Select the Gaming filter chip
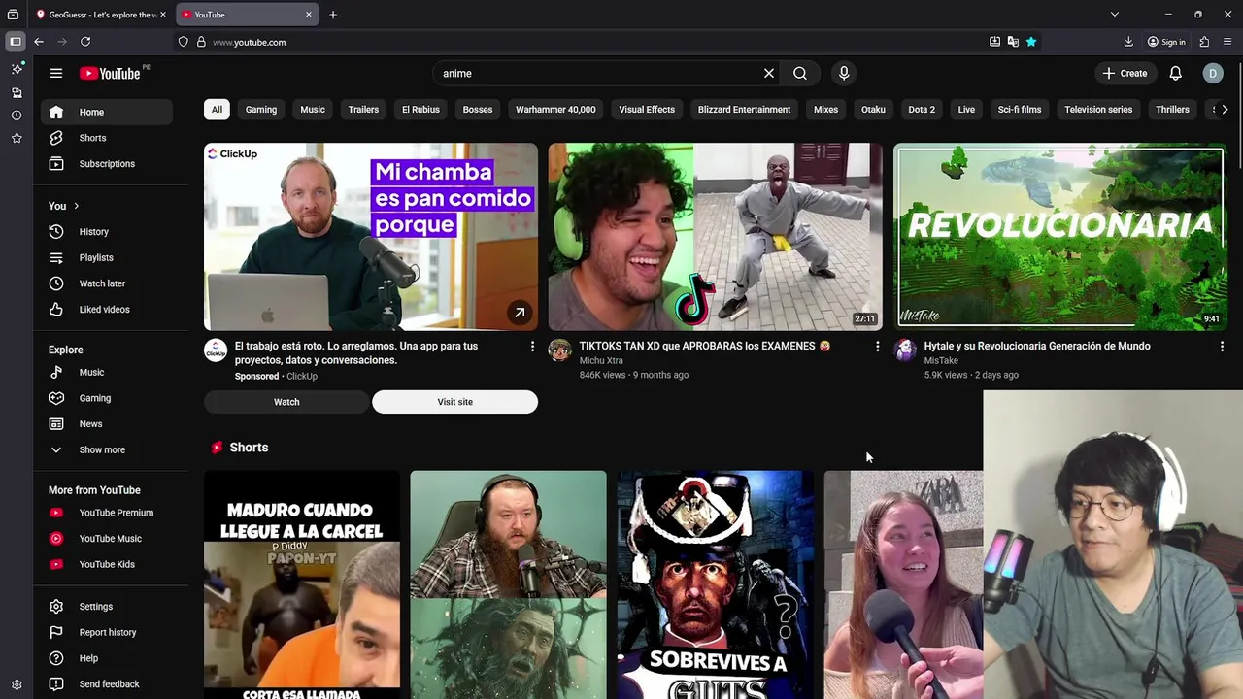1243x699 pixels. pyautogui.click(x=261, y=110)
